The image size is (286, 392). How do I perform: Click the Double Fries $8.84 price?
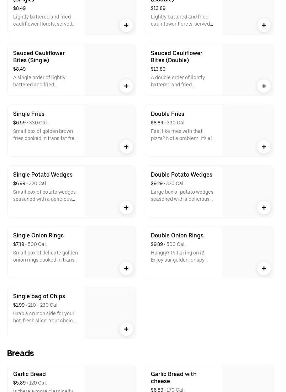pos(157,123)
